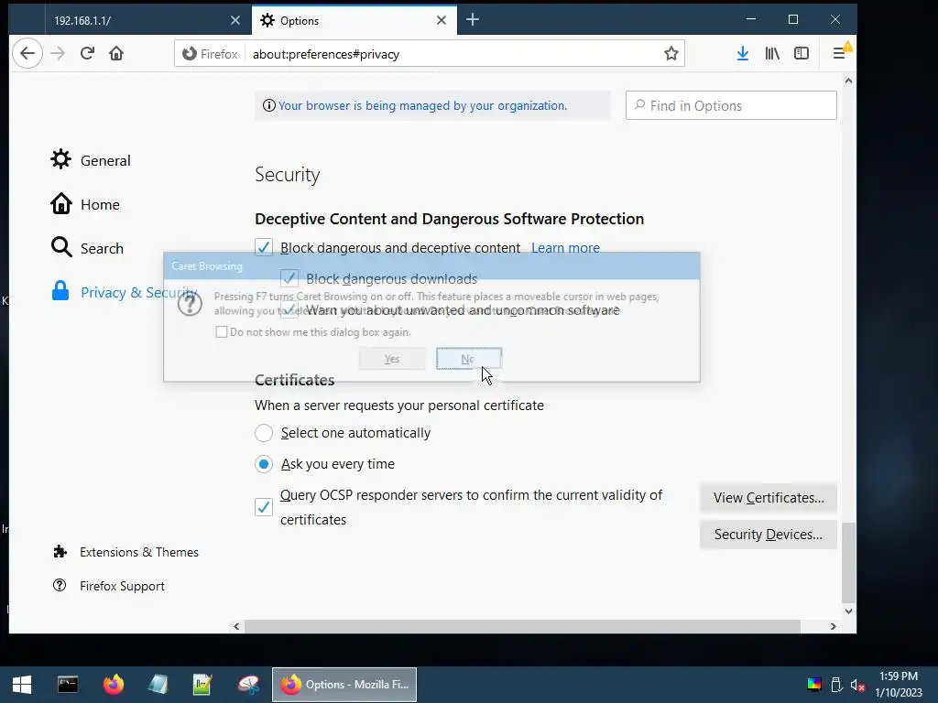The height and width of the screenshot is (703, 938).
Task: Toggle Block dangerous and deceptive content checkbox
Action: coord(264,247)
